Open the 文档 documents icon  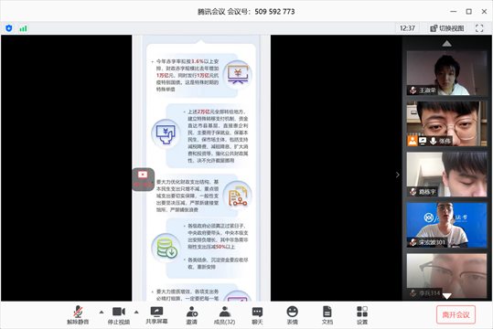click(327, 314)
